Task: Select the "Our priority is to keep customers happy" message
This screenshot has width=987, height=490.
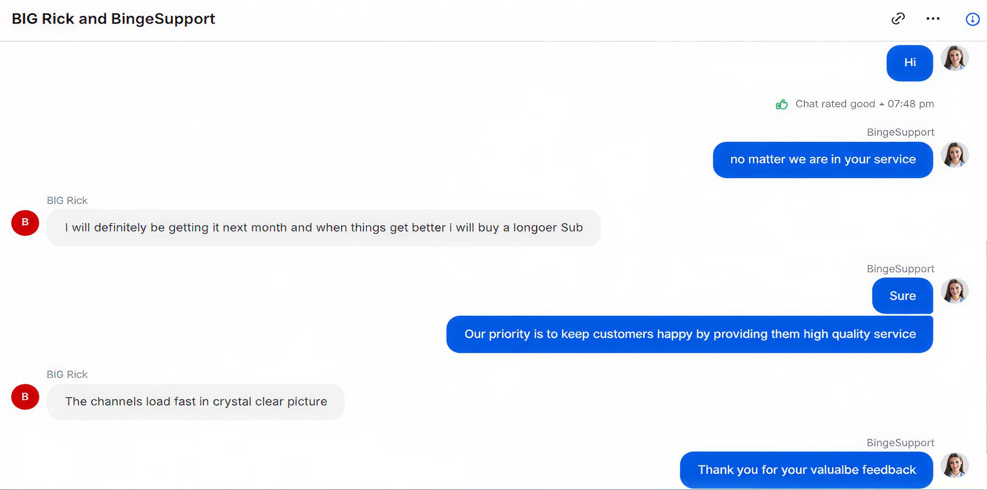Action: [x=689, y=334]
